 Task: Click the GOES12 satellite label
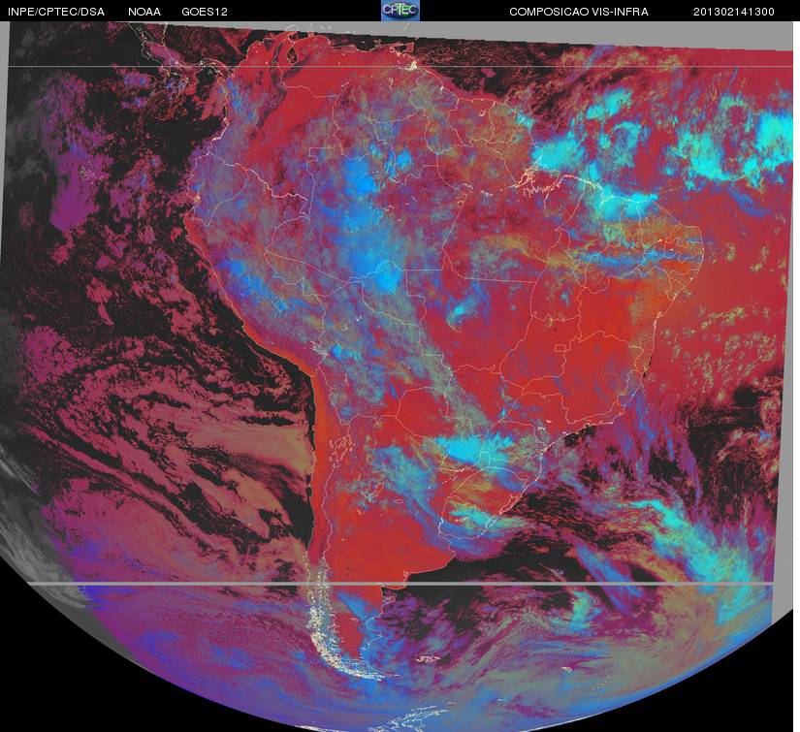[x=205, y=12]
